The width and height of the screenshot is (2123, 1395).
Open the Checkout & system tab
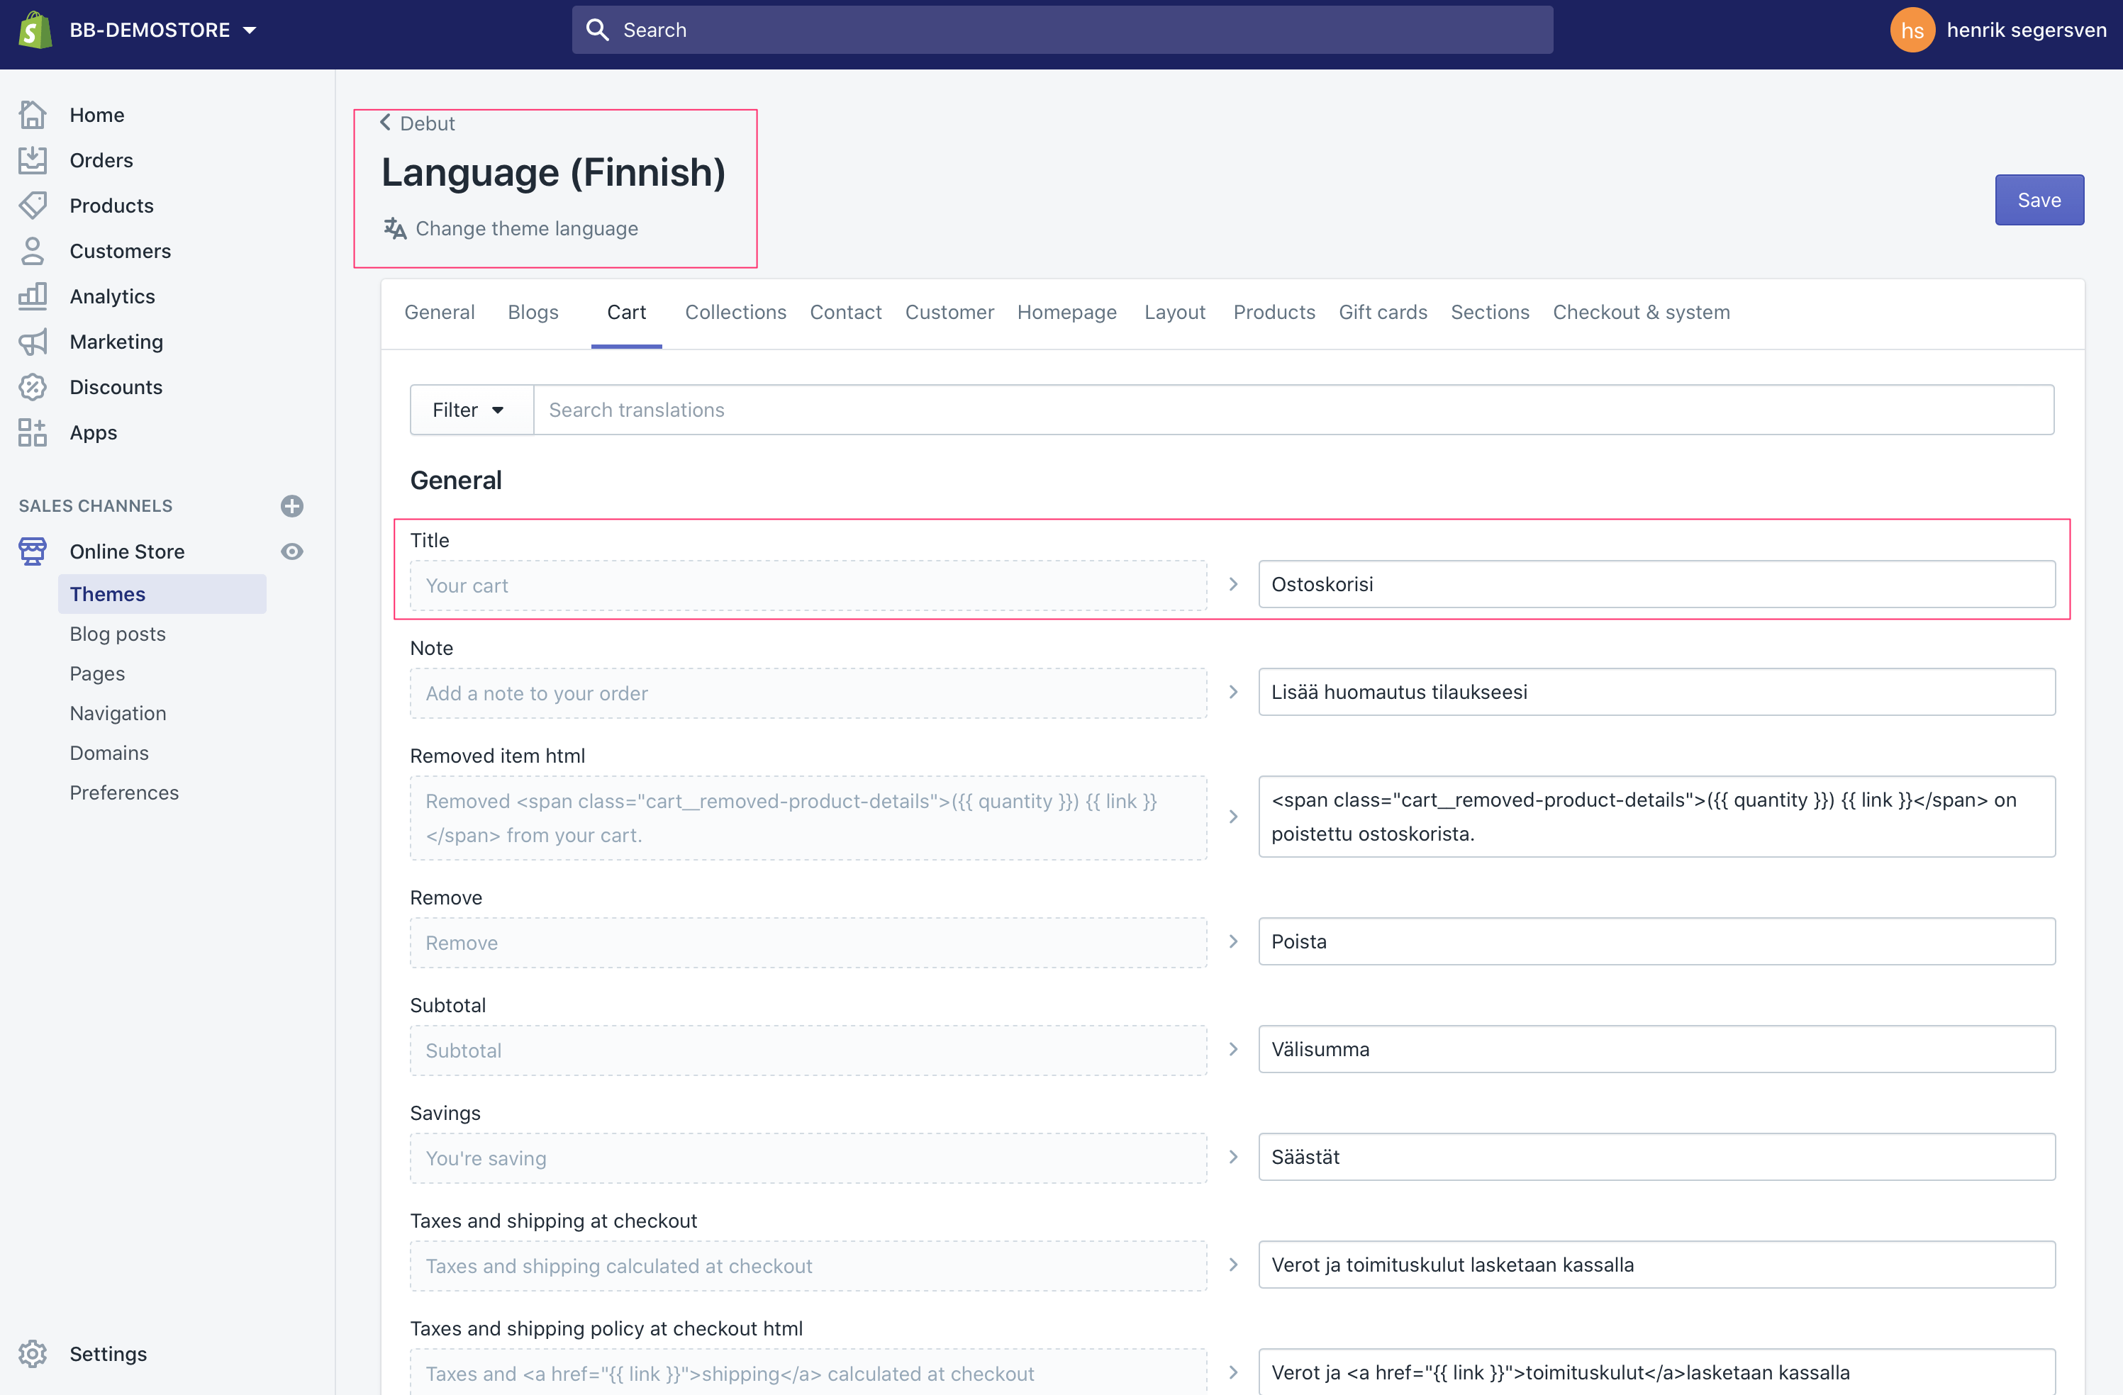[1640, 312]
